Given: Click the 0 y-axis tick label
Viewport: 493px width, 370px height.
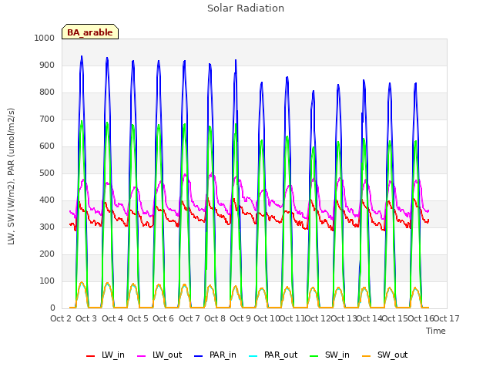Looking at the screenshot, I should (52, 308).
